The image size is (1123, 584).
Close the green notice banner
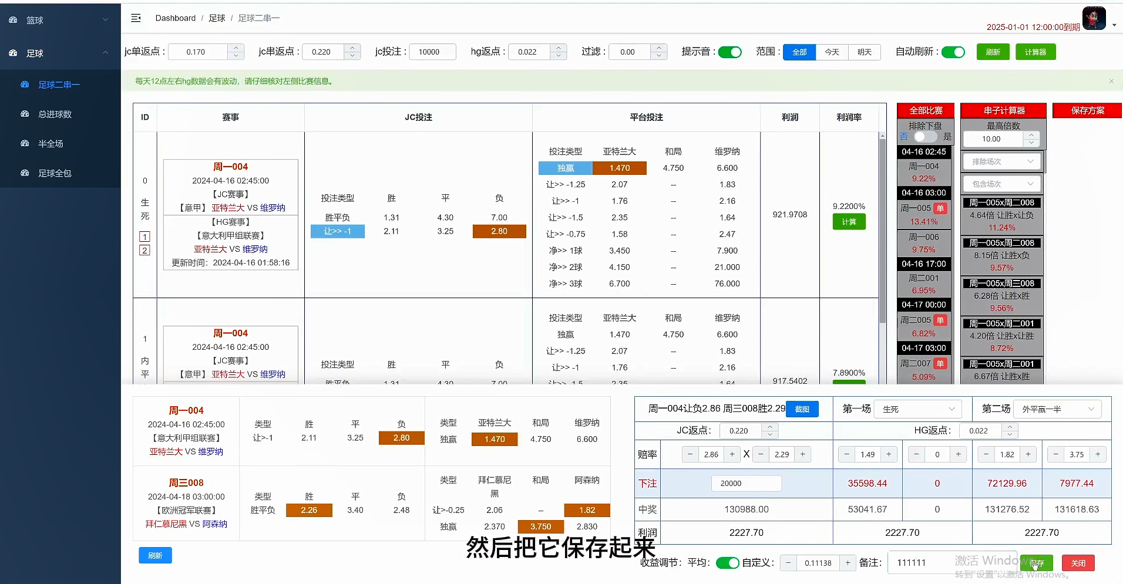pos(1111,81)
